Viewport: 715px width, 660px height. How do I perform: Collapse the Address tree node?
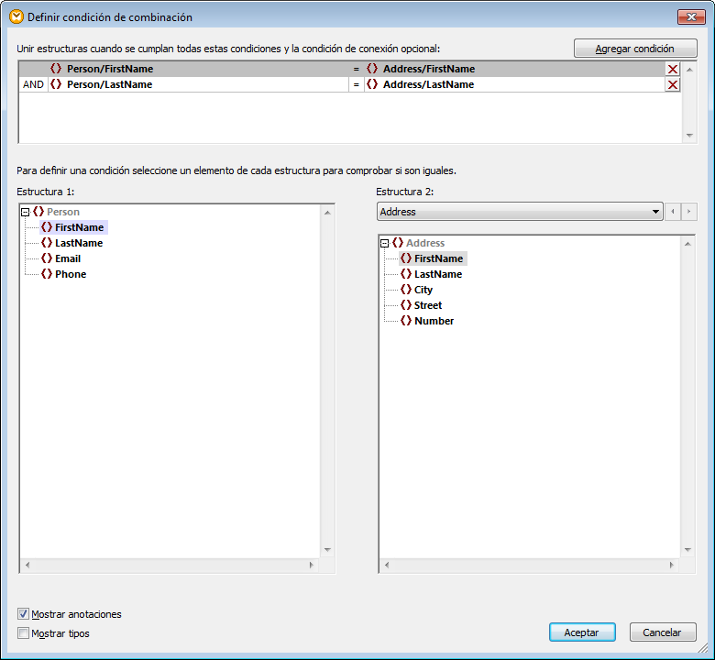[x=385, y=243]
